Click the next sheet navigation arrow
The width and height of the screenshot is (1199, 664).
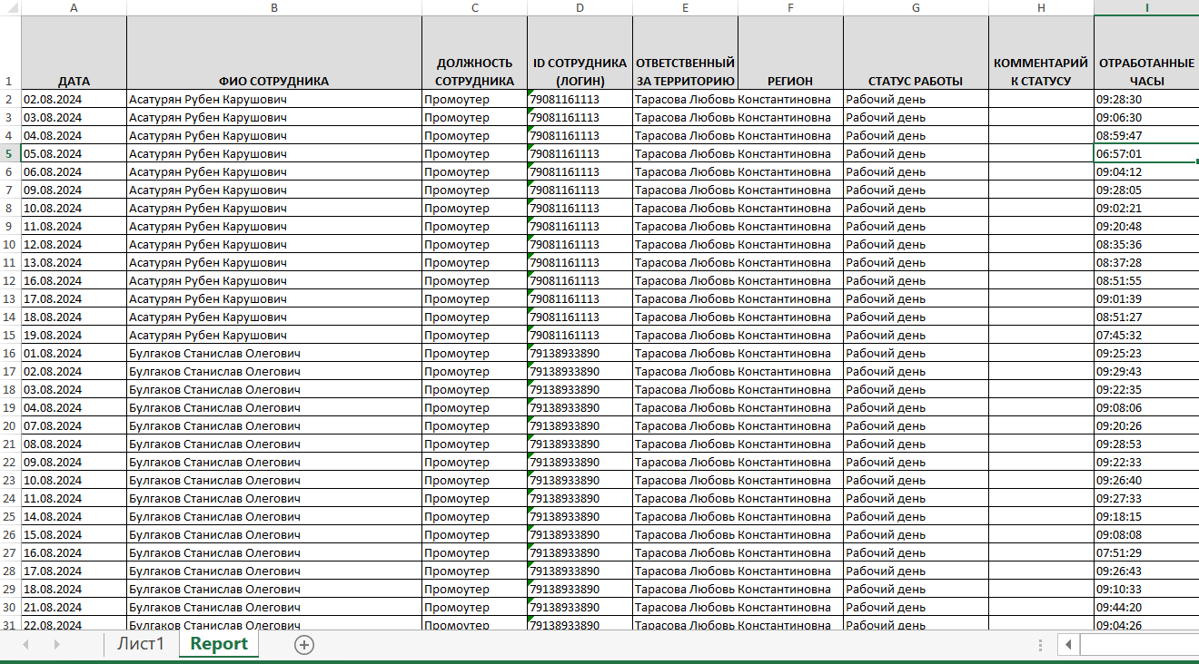coord(56,644)
